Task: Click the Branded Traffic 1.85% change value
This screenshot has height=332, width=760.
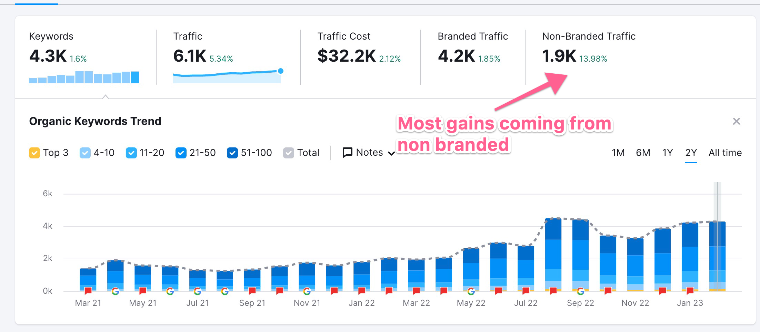Action: pos(489,59)
